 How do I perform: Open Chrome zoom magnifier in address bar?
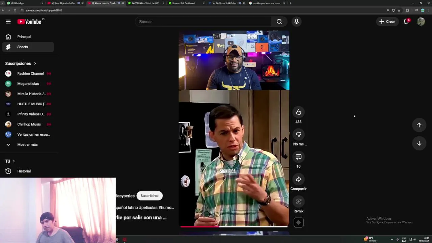pos(388,10)
